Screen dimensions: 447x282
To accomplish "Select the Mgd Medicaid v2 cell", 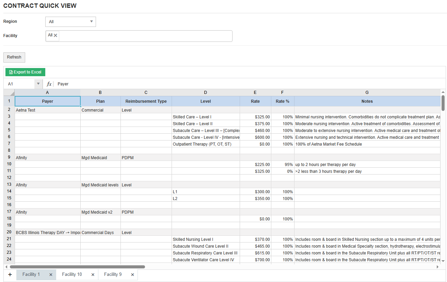I will 100,212.
